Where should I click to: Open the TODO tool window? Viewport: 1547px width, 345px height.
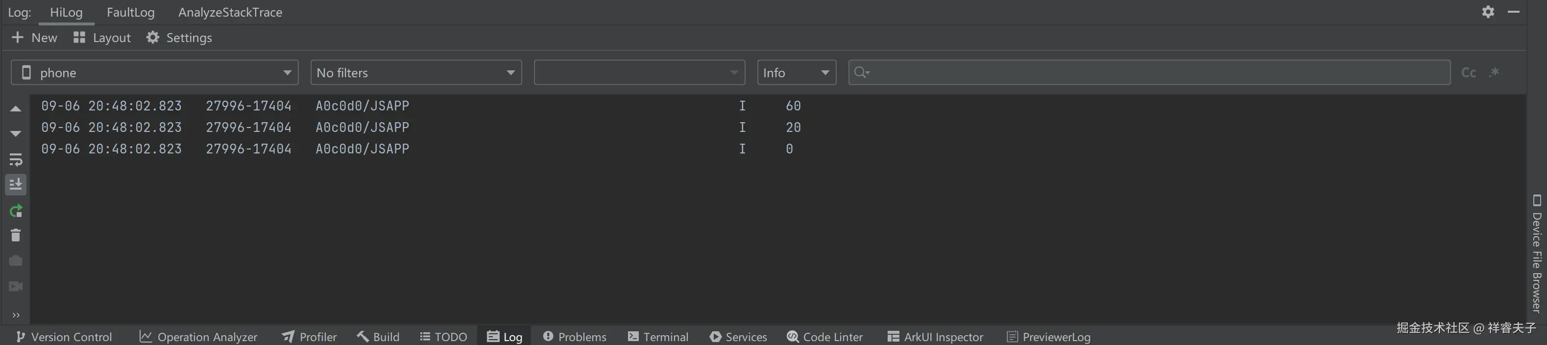443,337
